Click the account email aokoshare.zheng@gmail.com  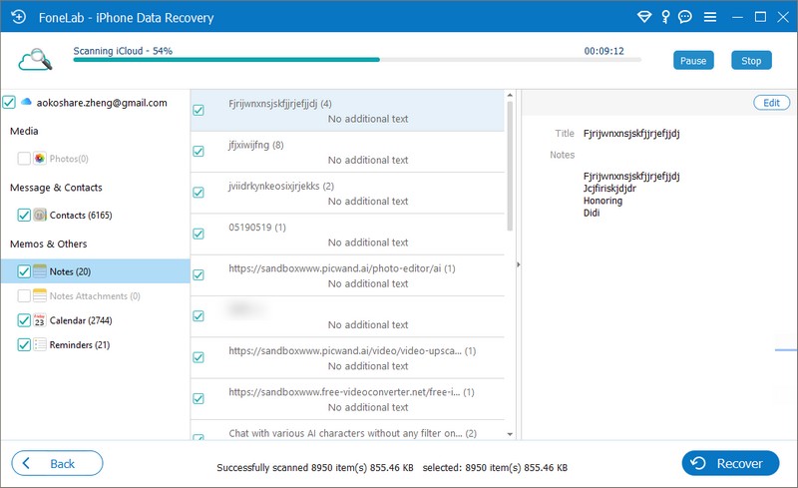102,103
